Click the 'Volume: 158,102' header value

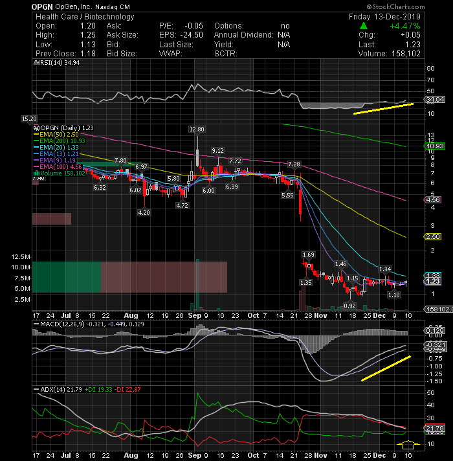(389, 54)
